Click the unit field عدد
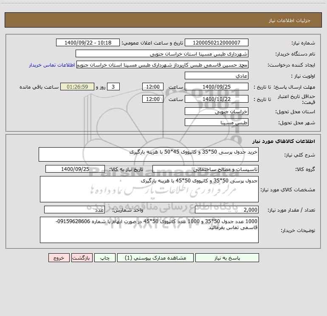This screenshot has width=327, height=316. 74,210
